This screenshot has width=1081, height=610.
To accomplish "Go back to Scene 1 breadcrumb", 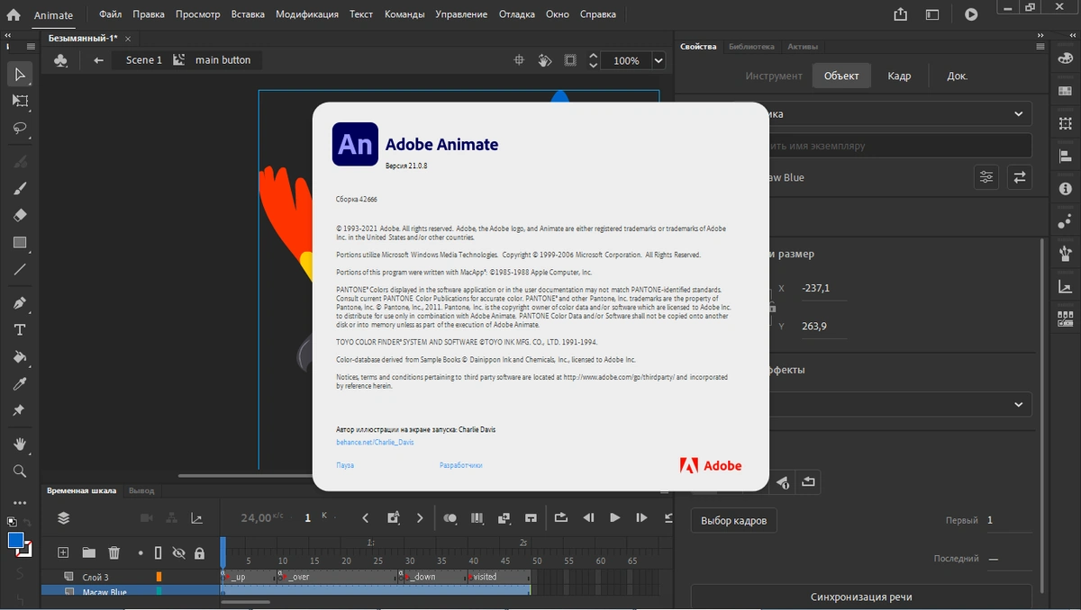I will [144, 60].
